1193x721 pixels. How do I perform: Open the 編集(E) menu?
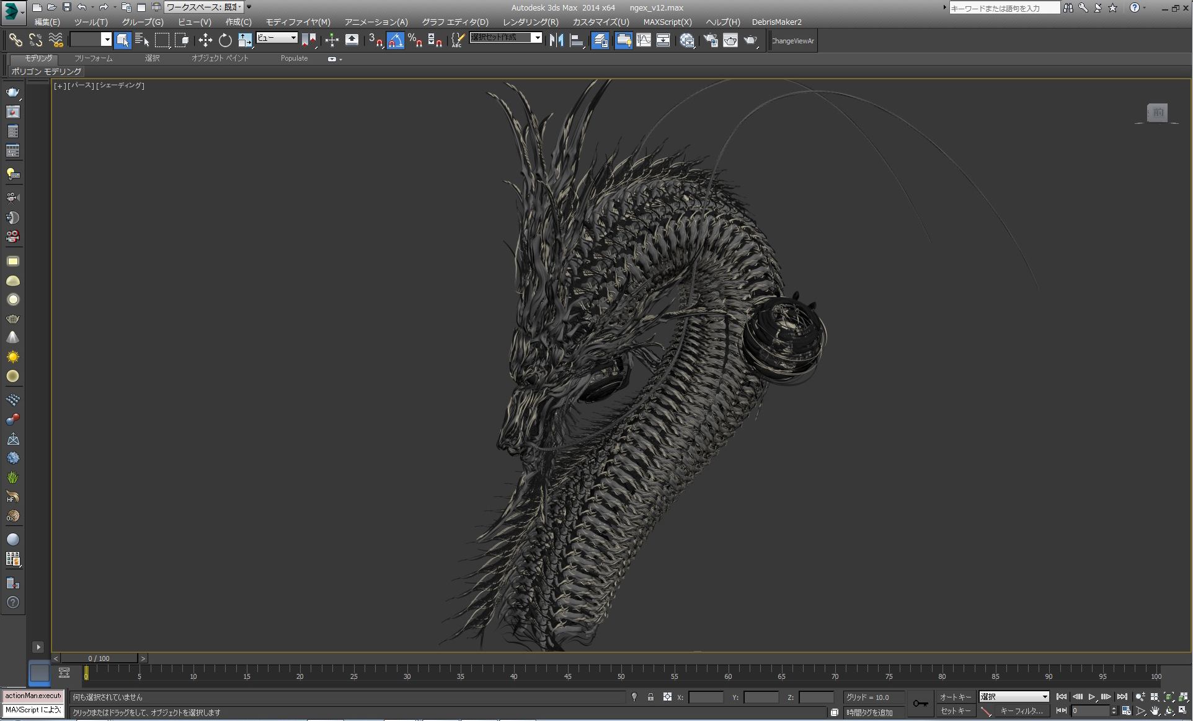pos(47,22)
